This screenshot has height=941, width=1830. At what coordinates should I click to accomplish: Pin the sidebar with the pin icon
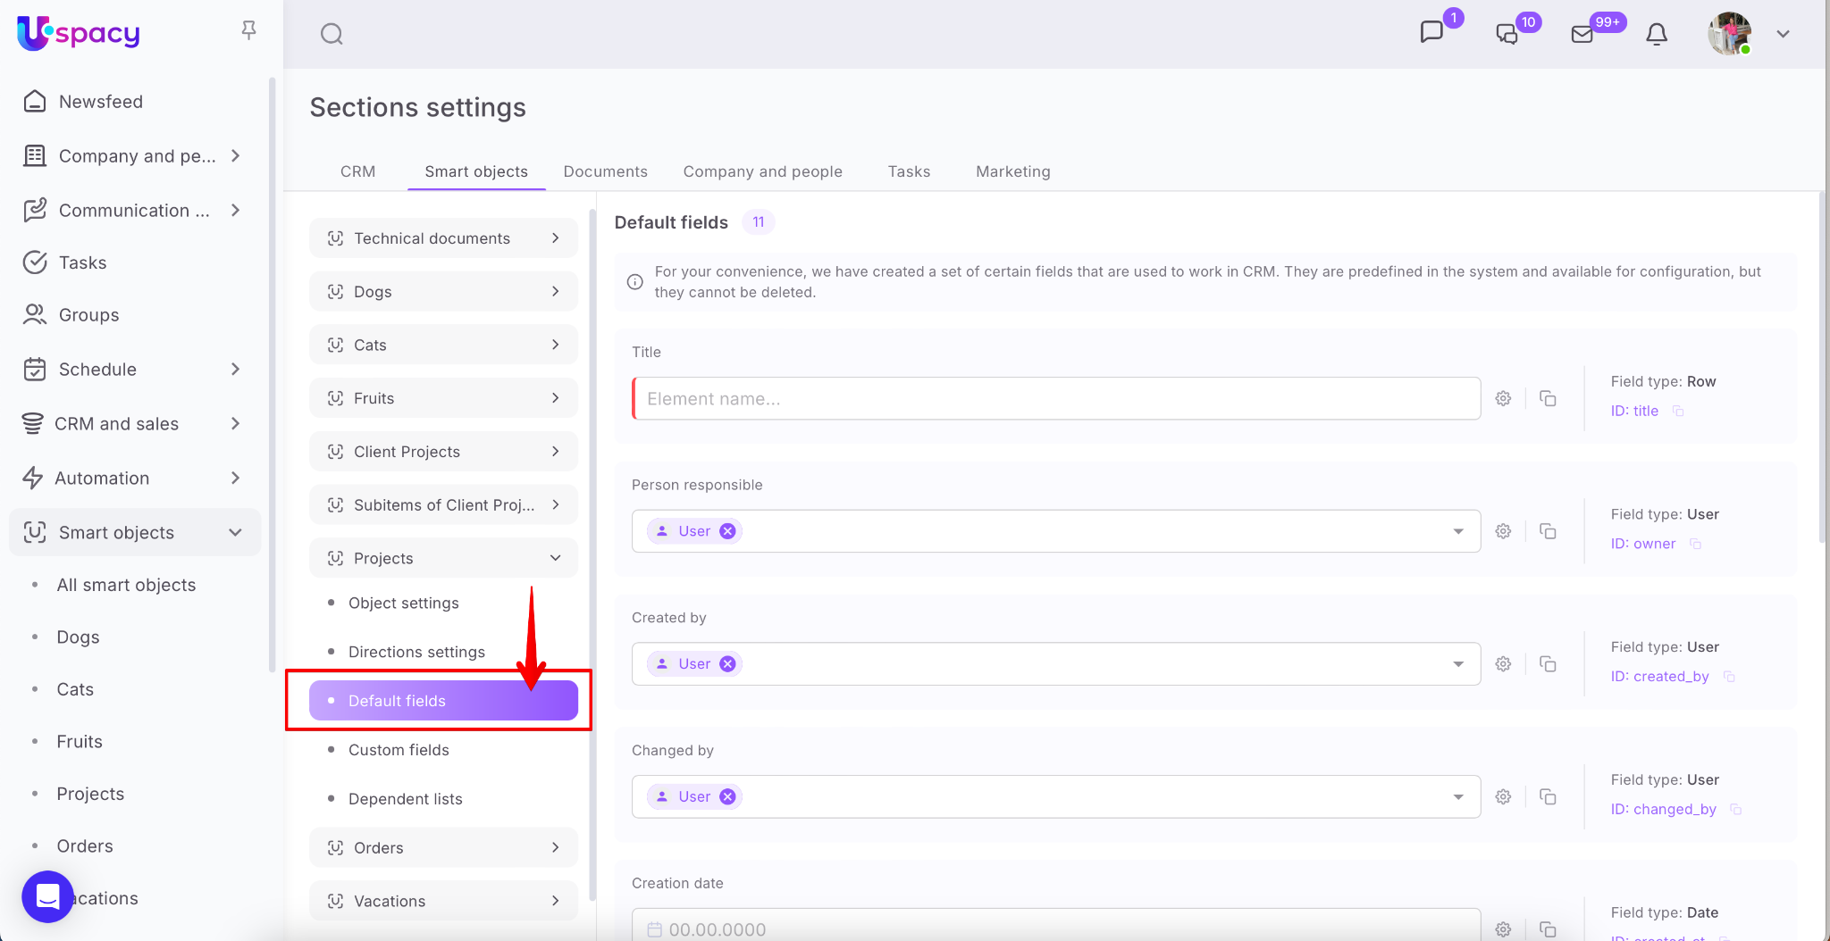pyautogui.click(x=249, y=30)
